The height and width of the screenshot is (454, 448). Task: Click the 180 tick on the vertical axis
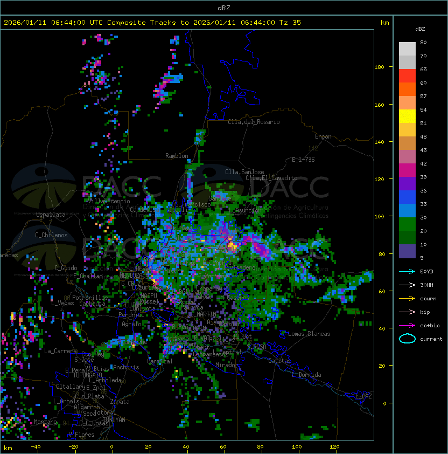coord(379,67)
